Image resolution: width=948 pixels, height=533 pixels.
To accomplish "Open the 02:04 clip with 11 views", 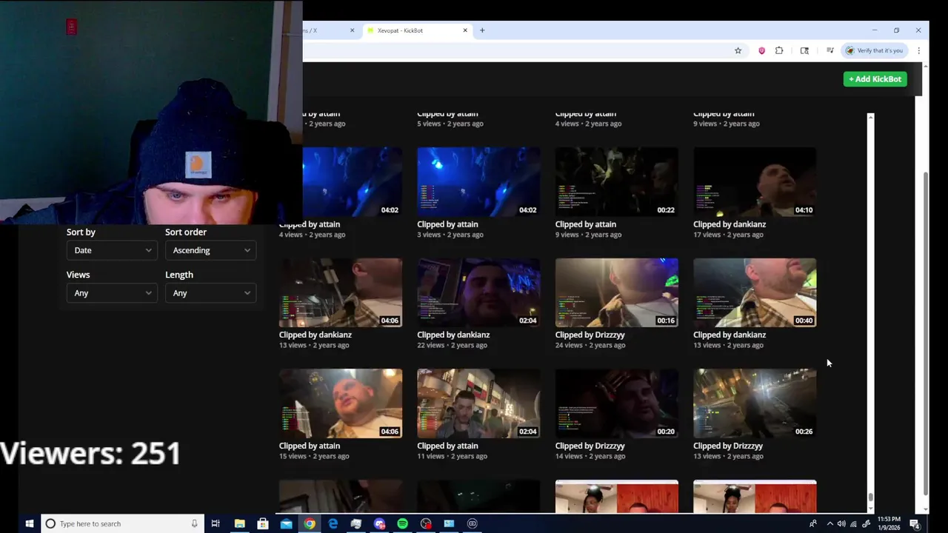I will click(478, 403).
